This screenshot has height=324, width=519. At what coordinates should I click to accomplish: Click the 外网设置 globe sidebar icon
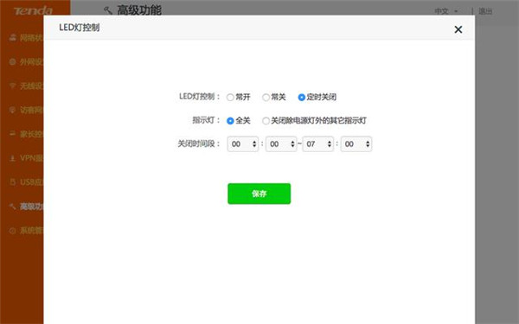coord(13,61)
